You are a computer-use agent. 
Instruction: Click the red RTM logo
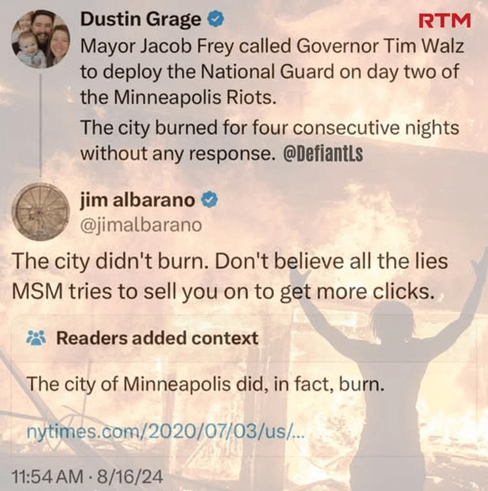[x=444, y=21]
